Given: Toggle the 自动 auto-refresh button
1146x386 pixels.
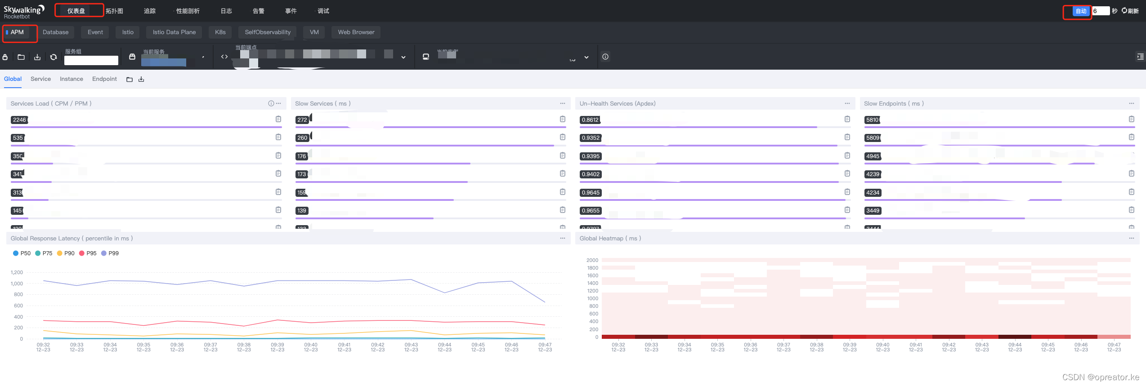Looking at the screenshot, I should tap(1081, 11).
